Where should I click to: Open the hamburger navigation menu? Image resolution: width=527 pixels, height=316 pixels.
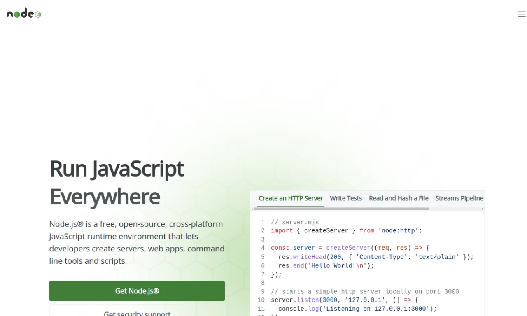tap(521, 14)
